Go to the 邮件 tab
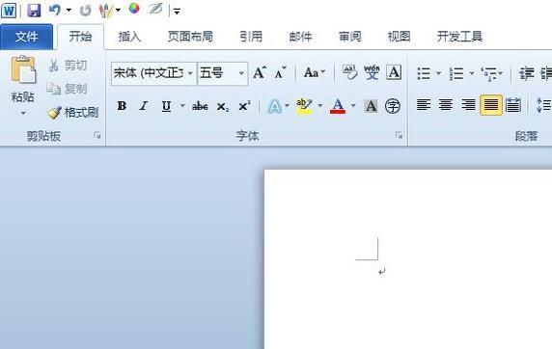 click(x=301, y=37)
